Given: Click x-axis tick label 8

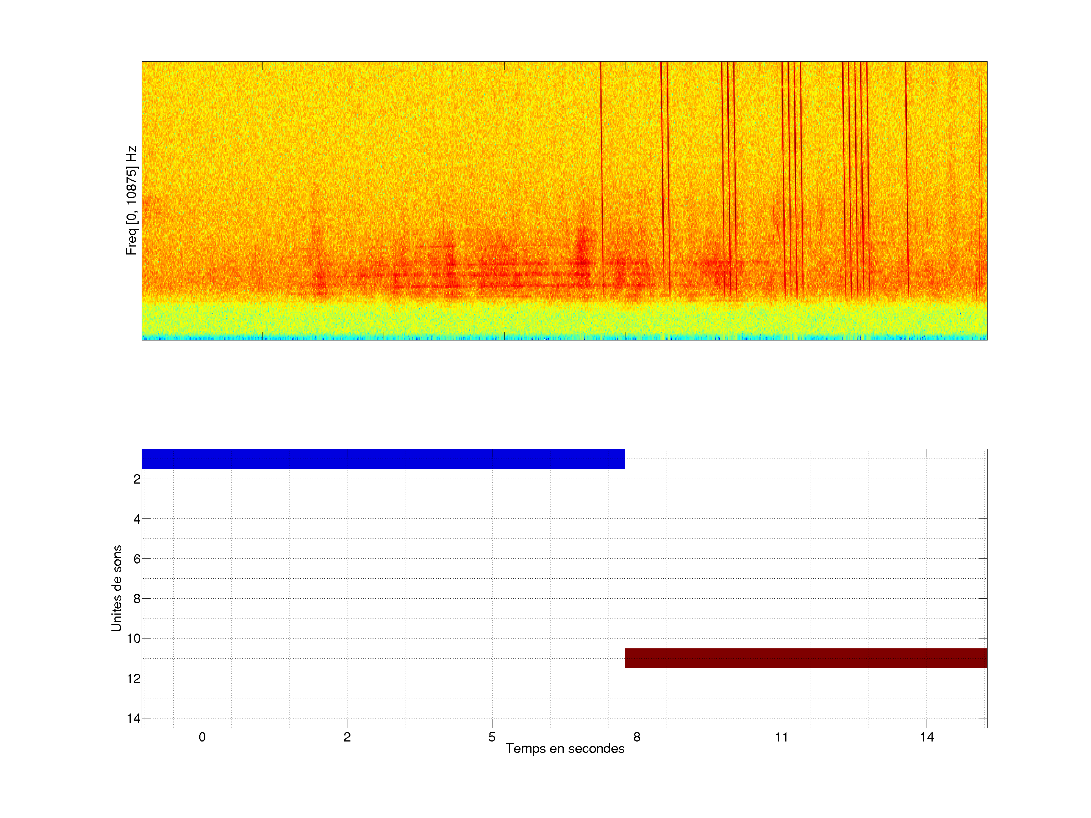Looking at the screenshot, I should pyautogui.click(x=637, y=737).
